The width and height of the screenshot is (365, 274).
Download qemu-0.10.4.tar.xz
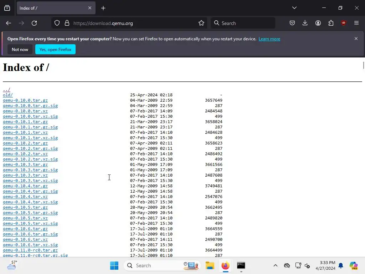pos(25,197)
